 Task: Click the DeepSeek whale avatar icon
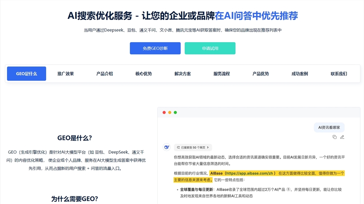[x=166, y=147]
